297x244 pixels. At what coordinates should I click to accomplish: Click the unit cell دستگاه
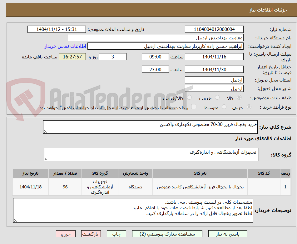click(135, 187)
